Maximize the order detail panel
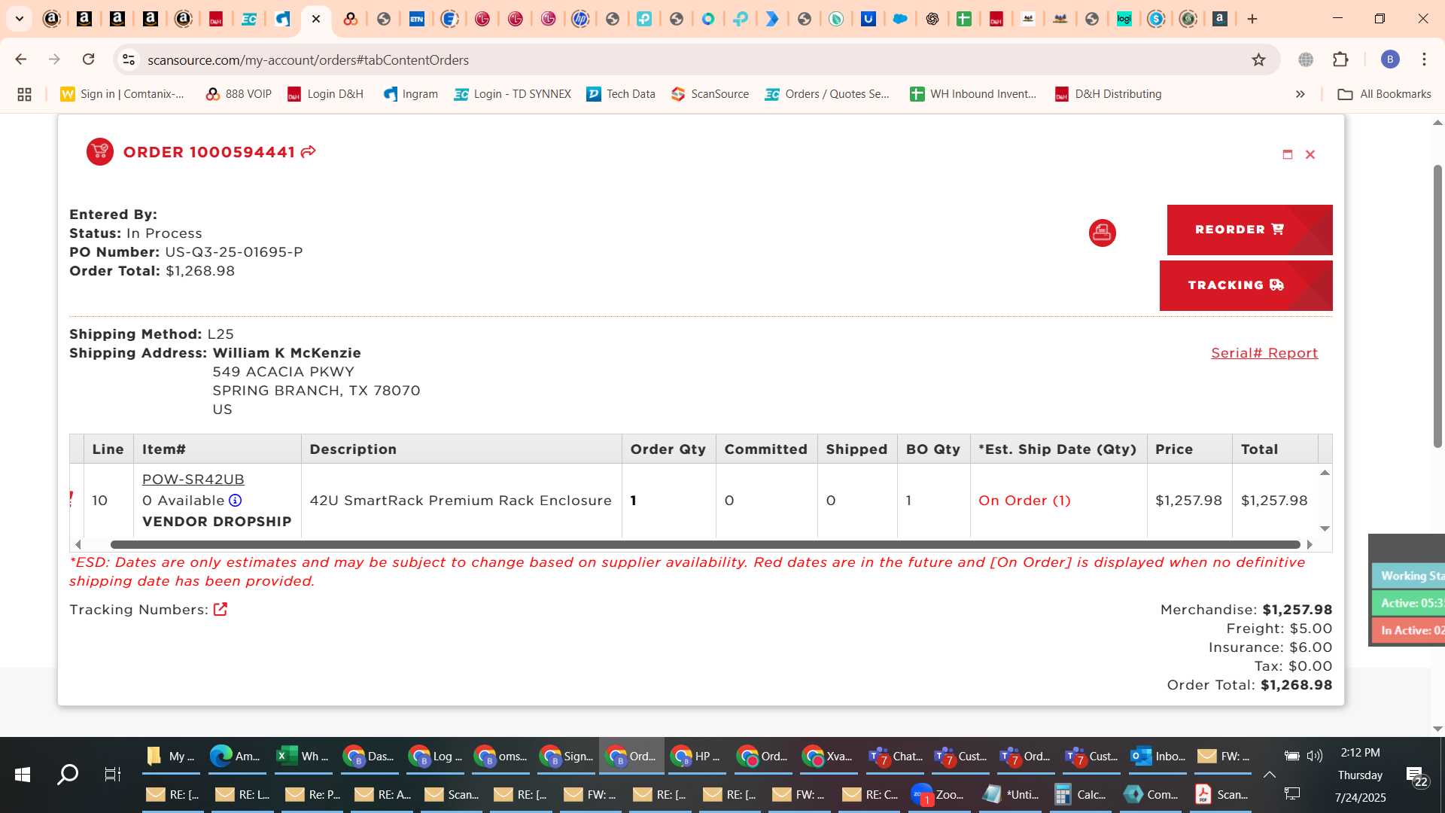Screen dimensions: 1445x813 point(1288,154)
